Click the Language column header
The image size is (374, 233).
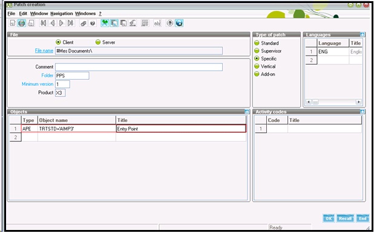point(333,43)
